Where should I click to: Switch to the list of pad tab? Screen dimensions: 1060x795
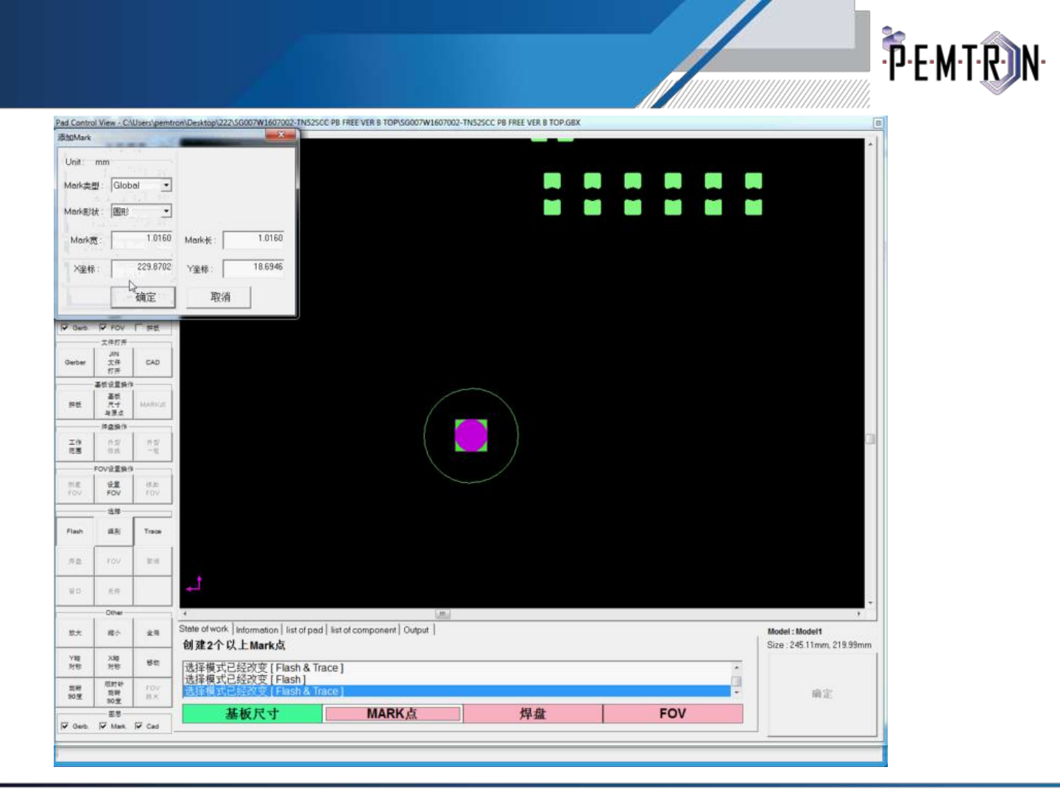click(x=304, y=630)
